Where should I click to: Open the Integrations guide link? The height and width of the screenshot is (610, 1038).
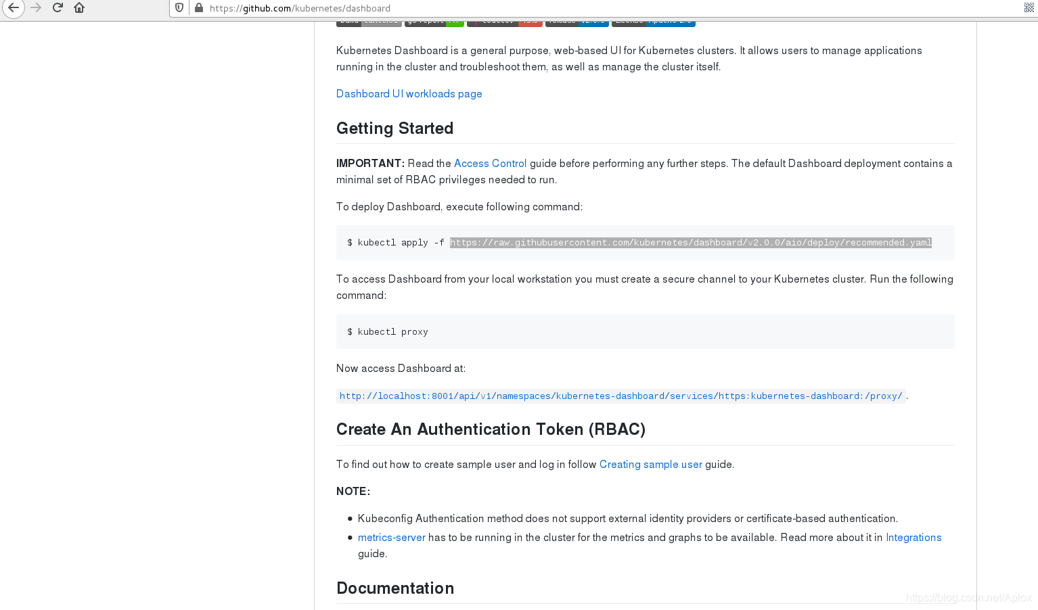[913, 538]
